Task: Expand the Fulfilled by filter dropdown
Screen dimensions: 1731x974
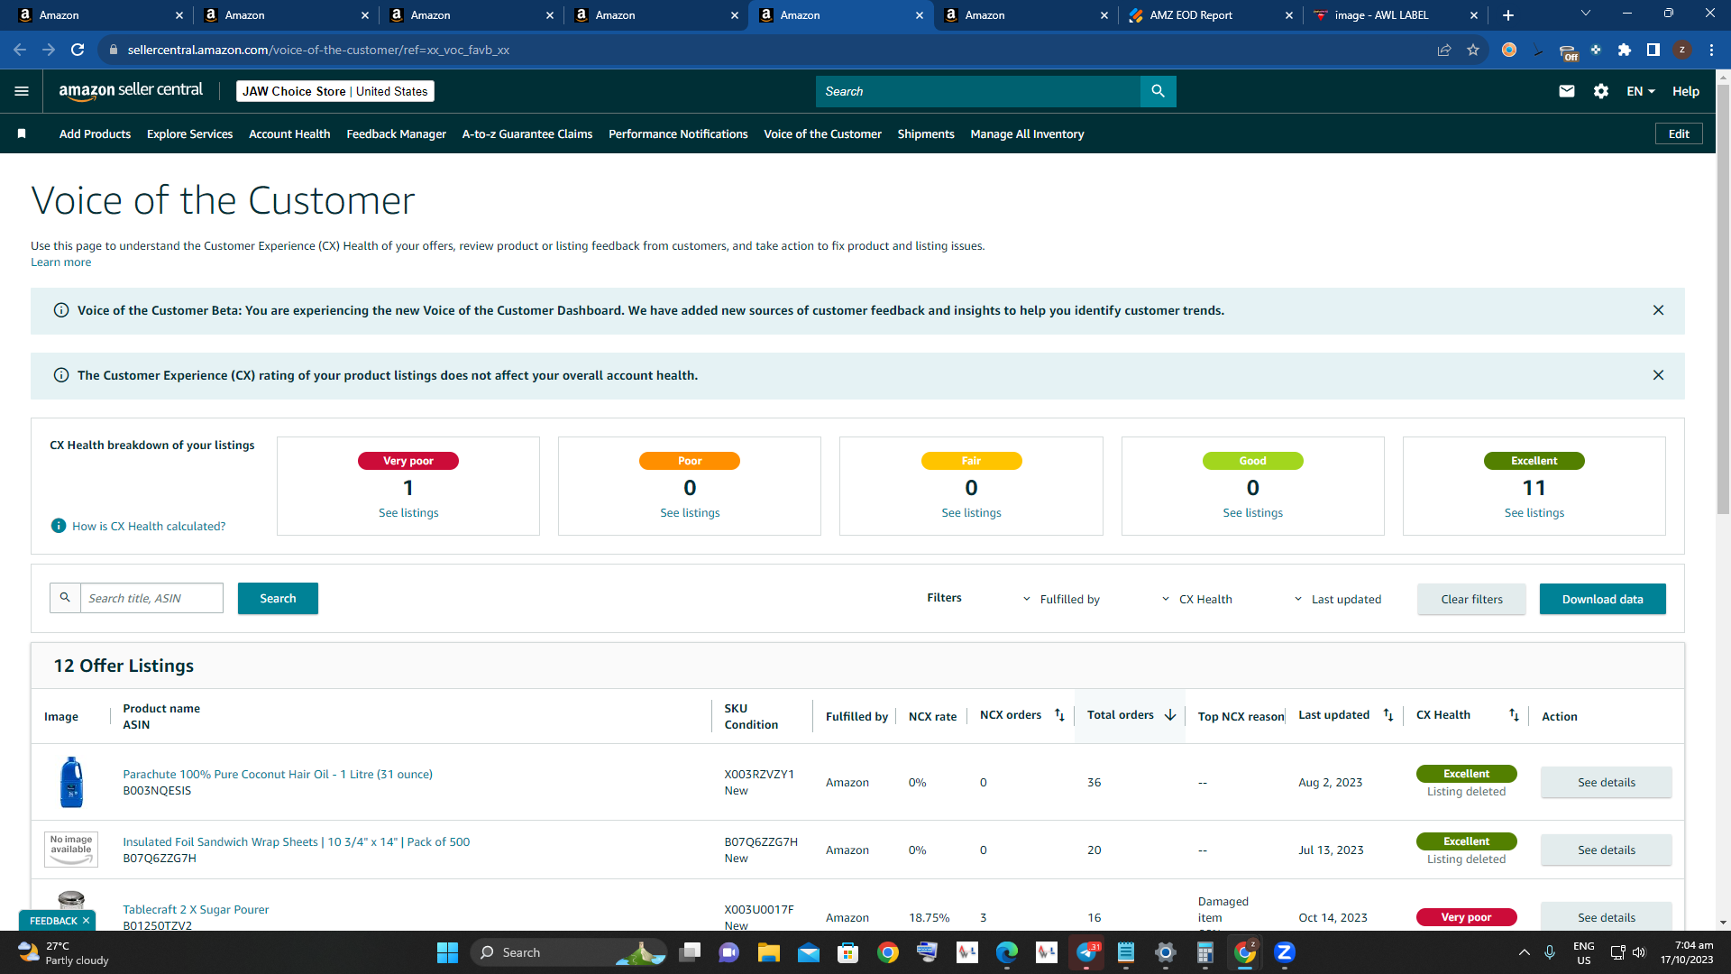Action: tap(1061, 599)
